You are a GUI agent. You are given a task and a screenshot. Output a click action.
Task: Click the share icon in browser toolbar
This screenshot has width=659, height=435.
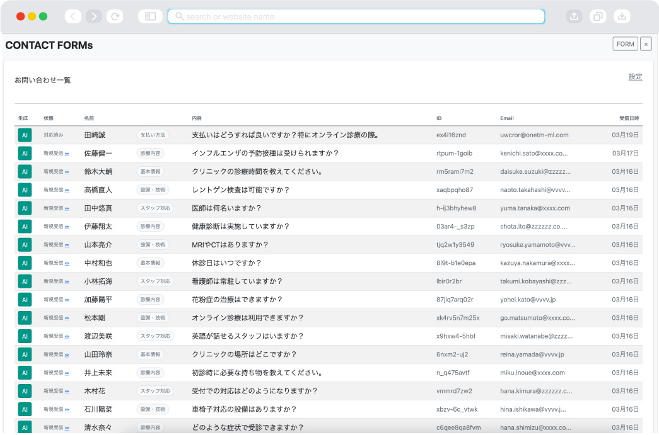pyautogui.click(x=574, y=17)
